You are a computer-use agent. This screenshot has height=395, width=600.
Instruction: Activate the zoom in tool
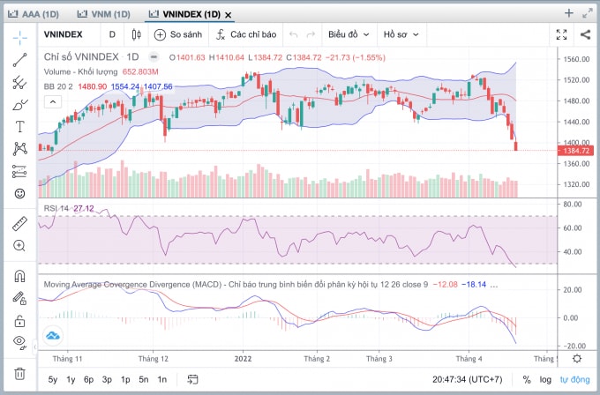(x=20, y=245)
